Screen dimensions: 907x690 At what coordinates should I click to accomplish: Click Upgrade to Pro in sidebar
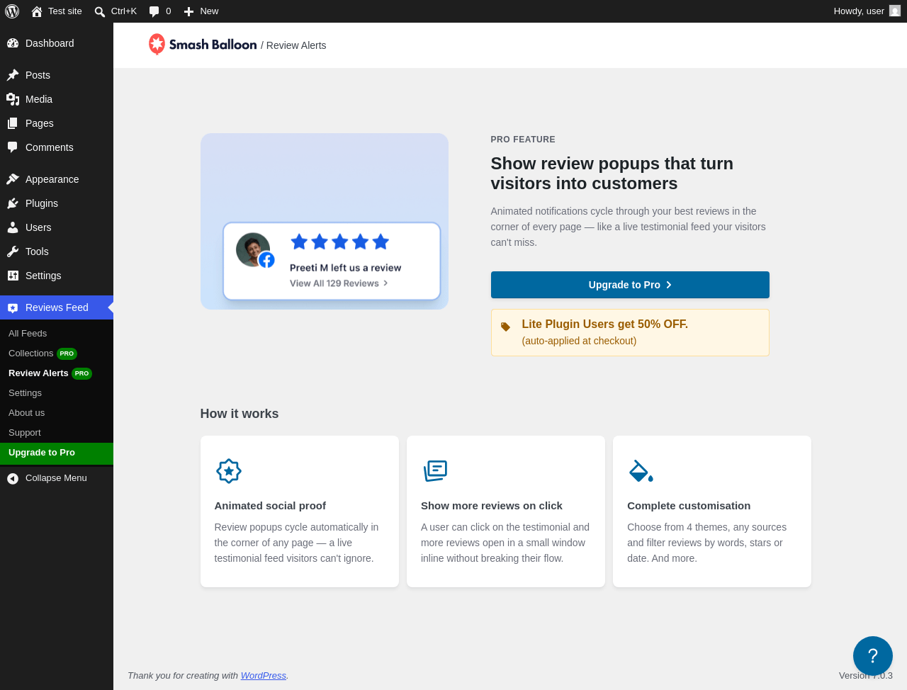pos(57,453)
